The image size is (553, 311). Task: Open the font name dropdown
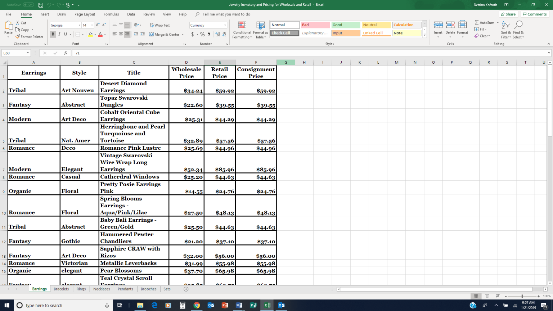tap(80, 25)
